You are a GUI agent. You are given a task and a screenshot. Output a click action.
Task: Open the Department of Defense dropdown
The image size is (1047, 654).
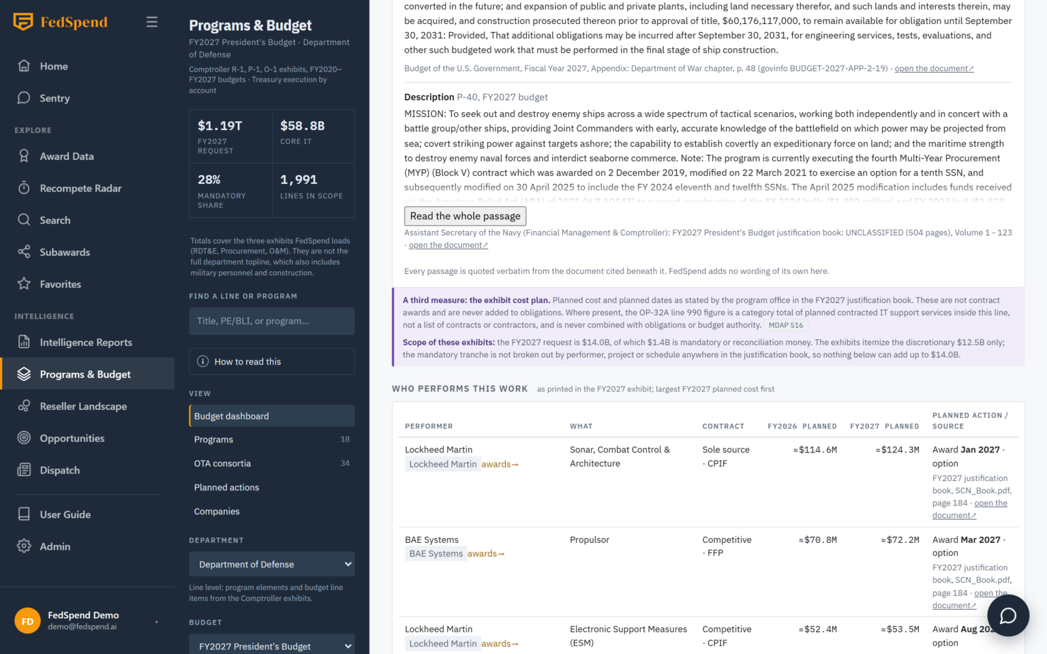click(x=272, y=564)
